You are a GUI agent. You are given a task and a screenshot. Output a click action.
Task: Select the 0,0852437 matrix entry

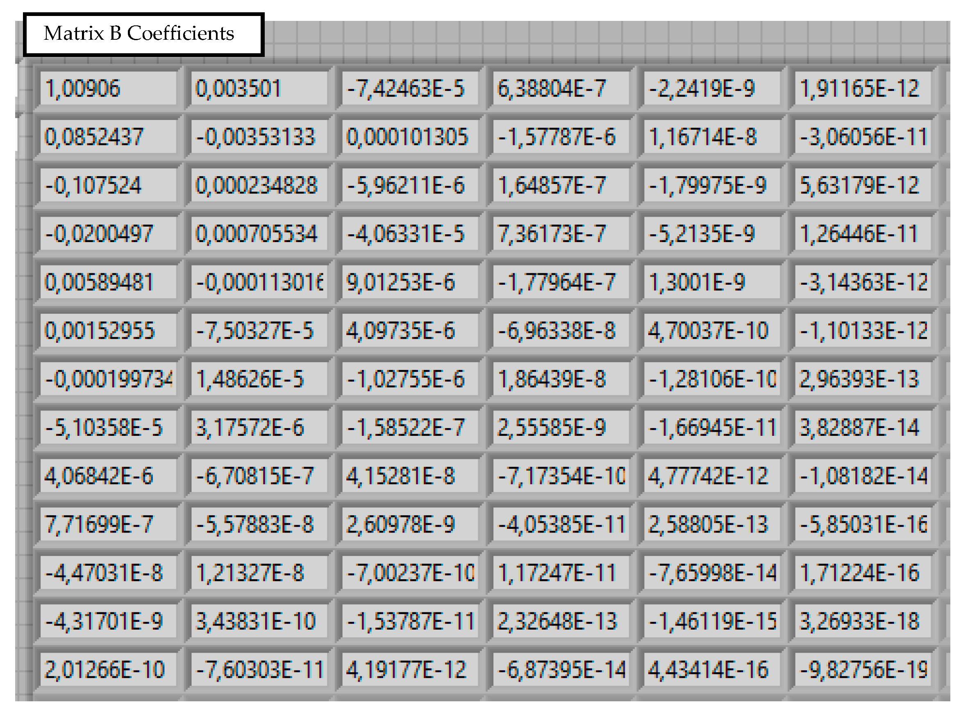(x=108, y=137)
